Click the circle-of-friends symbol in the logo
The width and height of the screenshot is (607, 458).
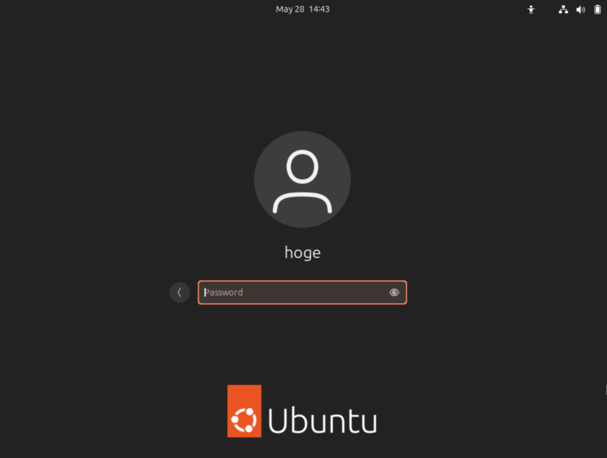244,420
